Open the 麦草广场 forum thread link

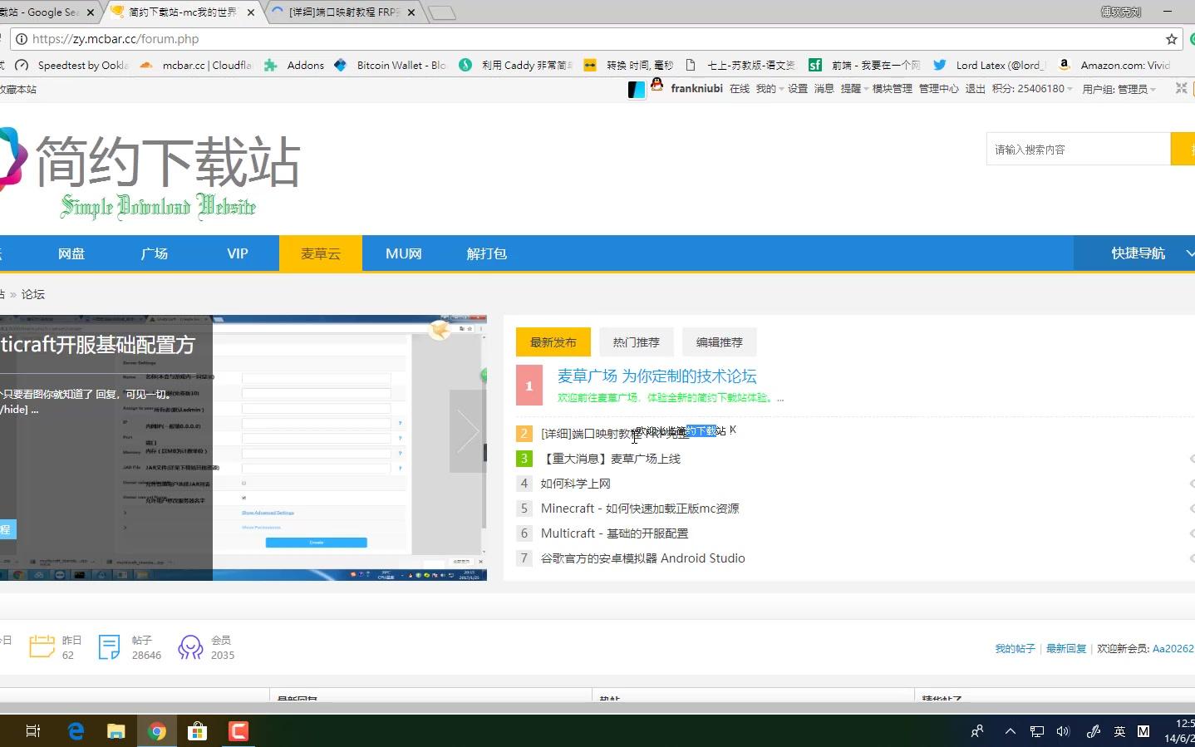[657, 376]
